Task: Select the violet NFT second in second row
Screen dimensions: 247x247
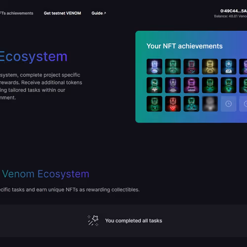Action: [x=173, y=85]
